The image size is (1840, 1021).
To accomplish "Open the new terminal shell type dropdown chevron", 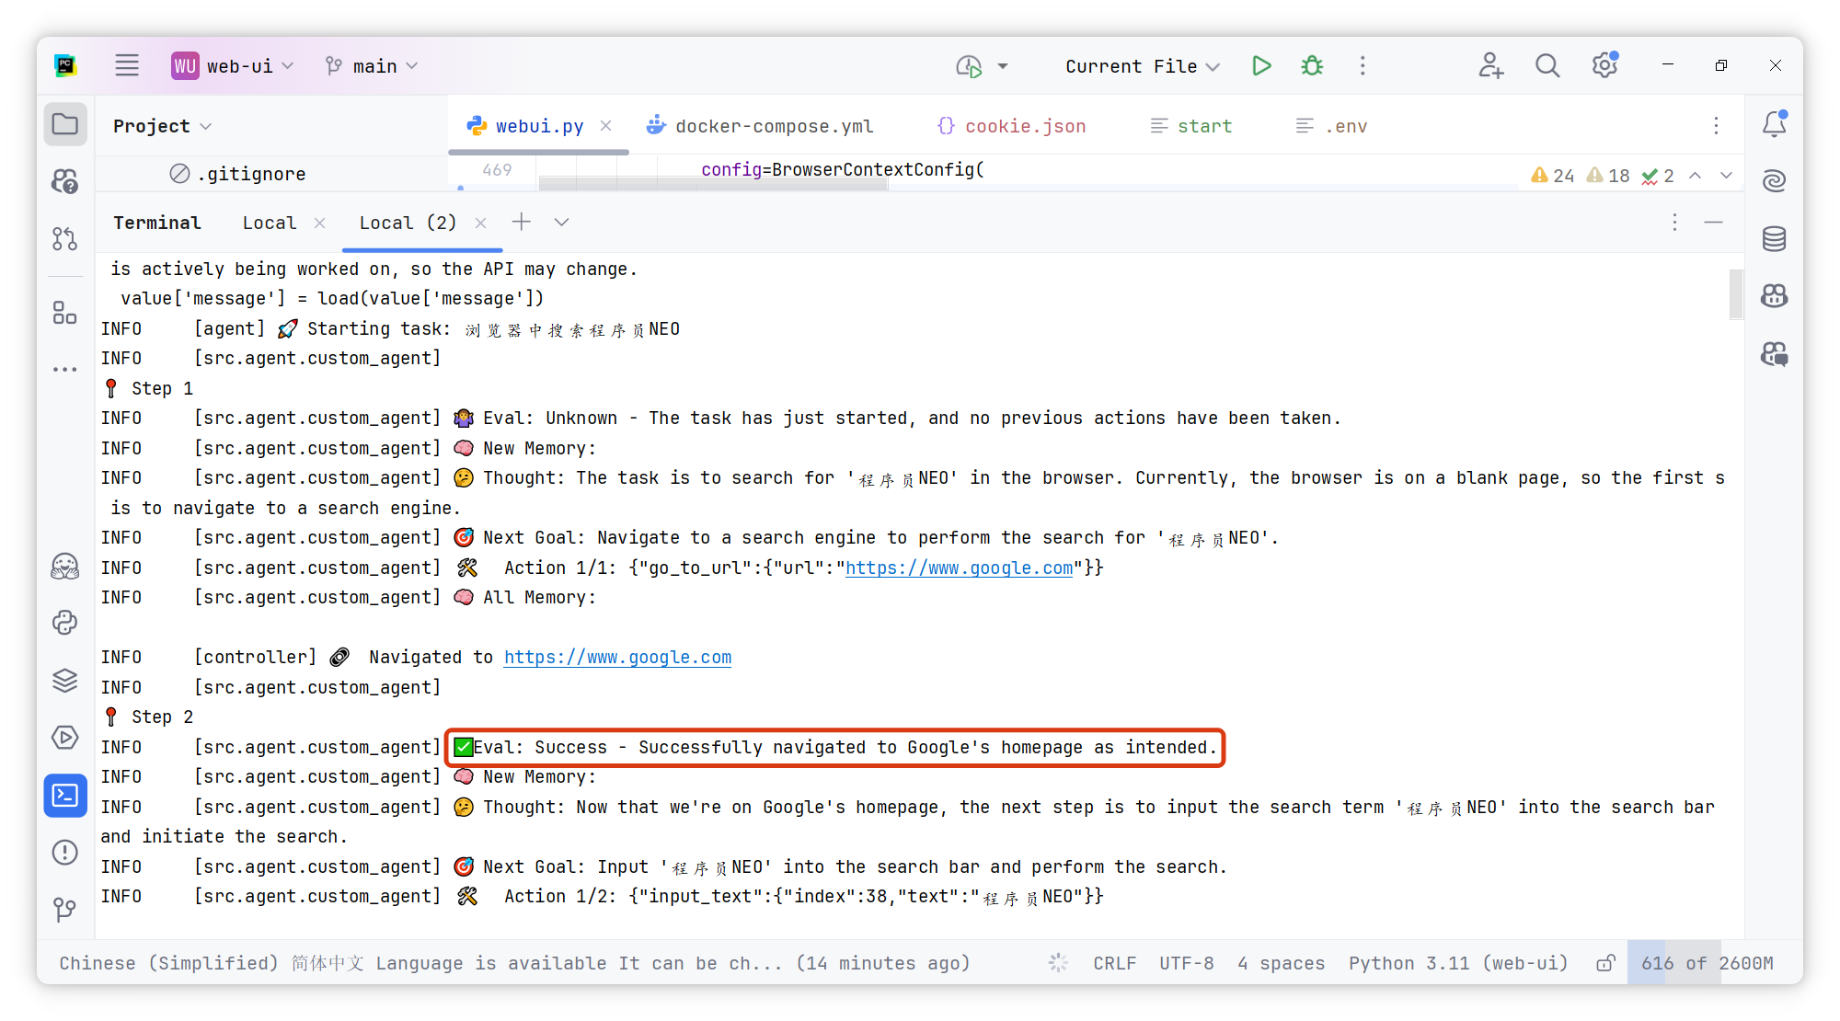I will coord(561,222).
